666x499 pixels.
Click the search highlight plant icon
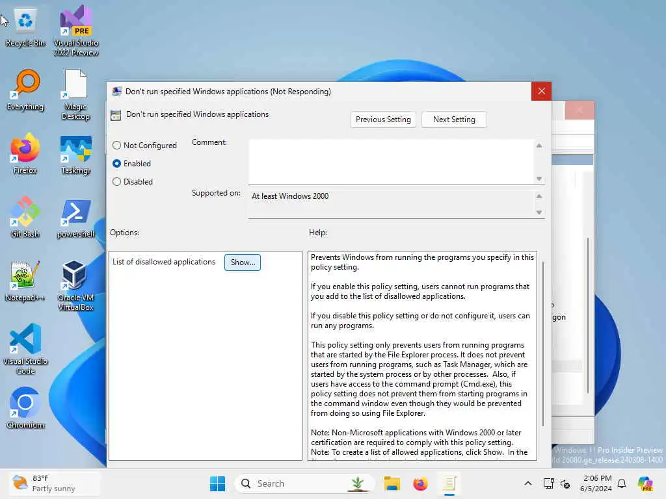[x=358, y=483]
